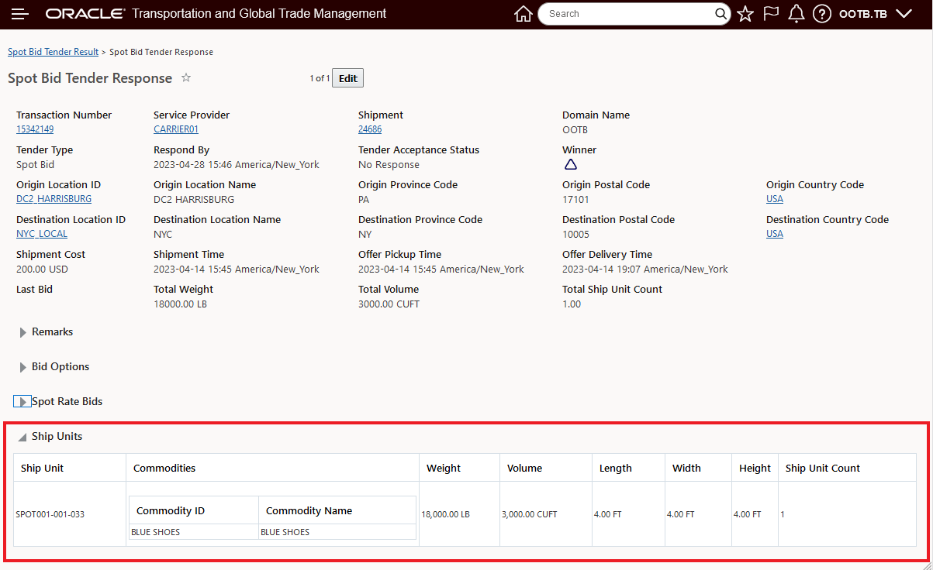Viewport: 933px width, 570px height.
Task: Open the OOTB.TB user dropdown
Action: pos(874,14)
